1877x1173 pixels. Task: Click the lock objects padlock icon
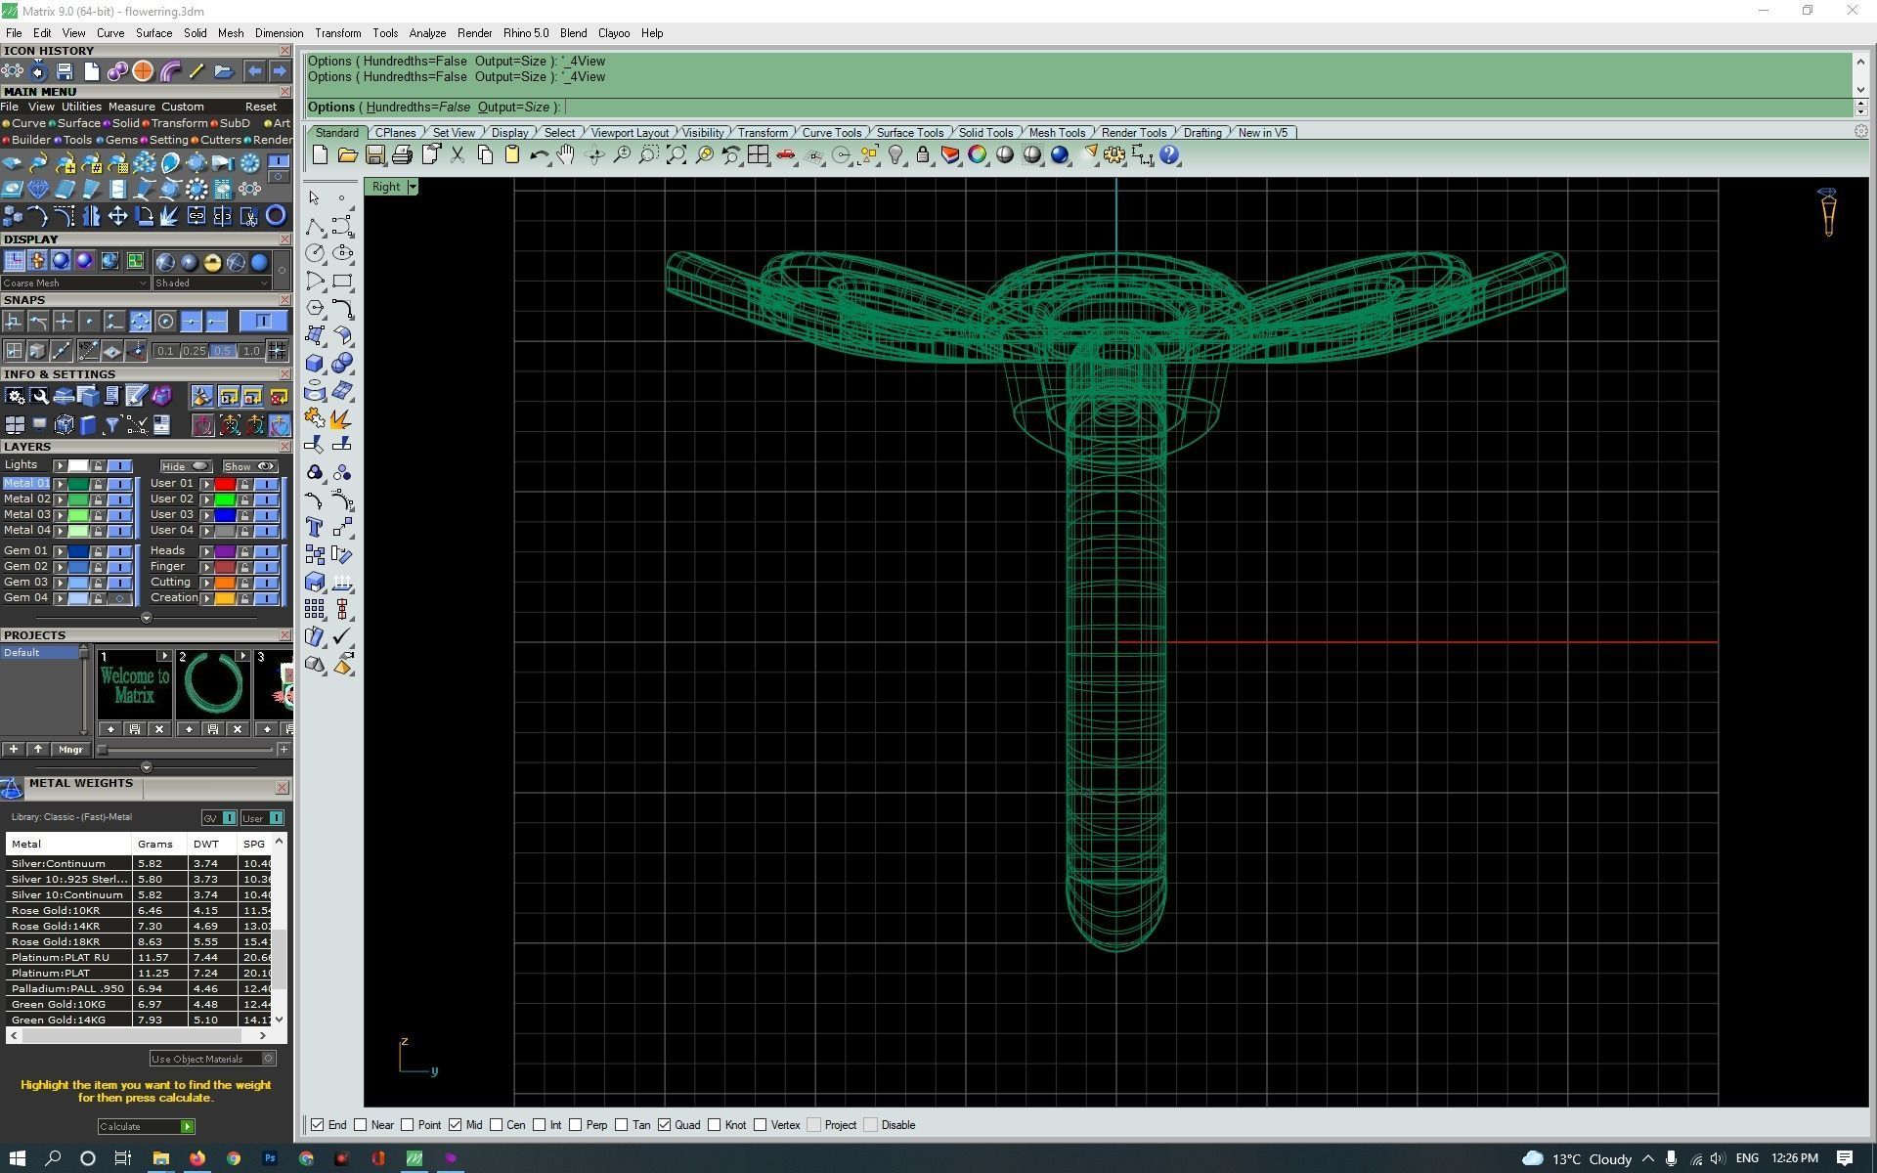point(922,154)
